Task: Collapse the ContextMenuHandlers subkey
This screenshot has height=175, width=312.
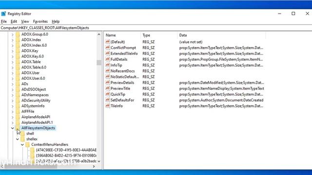Action: click(22, 145)
